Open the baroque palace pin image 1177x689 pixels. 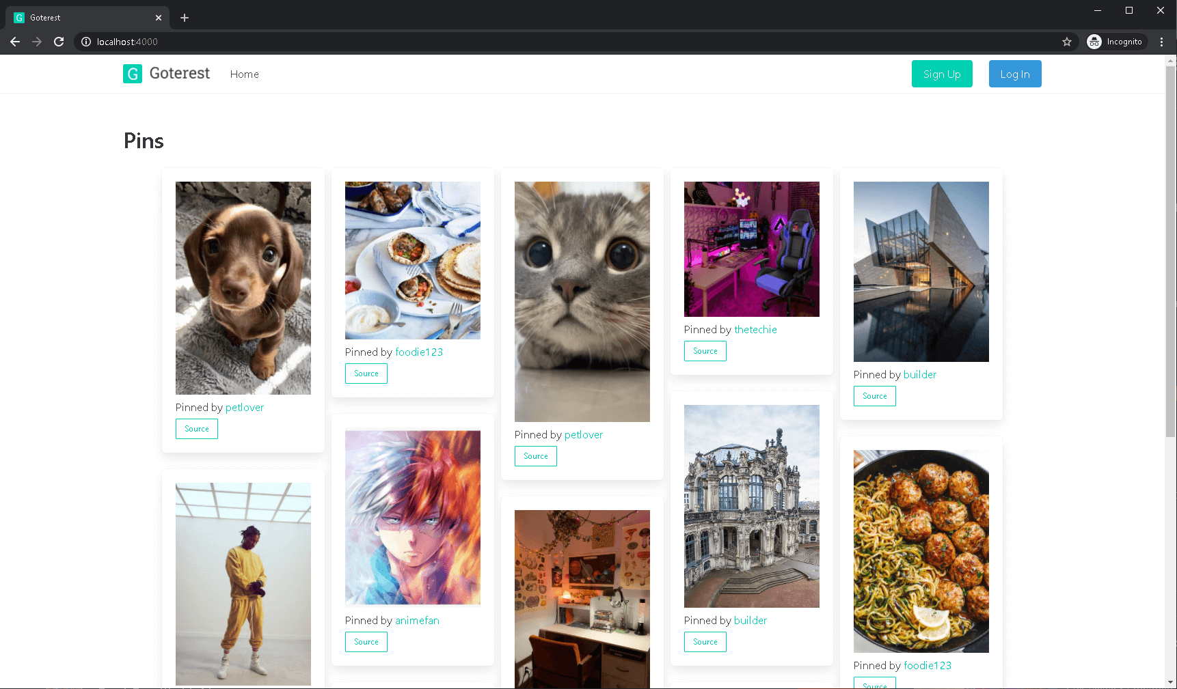coord(752,506)
